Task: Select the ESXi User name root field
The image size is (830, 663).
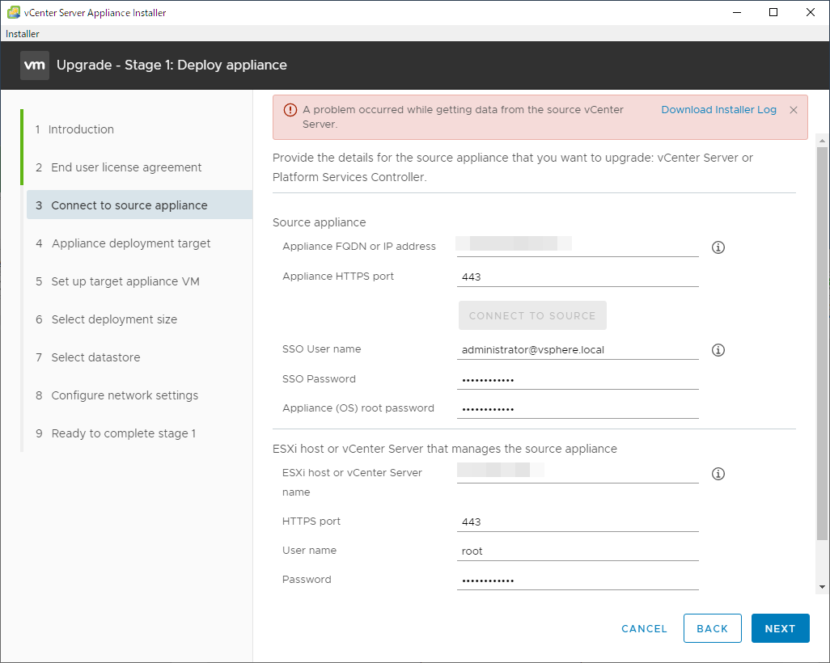Action: pos(577,551)
